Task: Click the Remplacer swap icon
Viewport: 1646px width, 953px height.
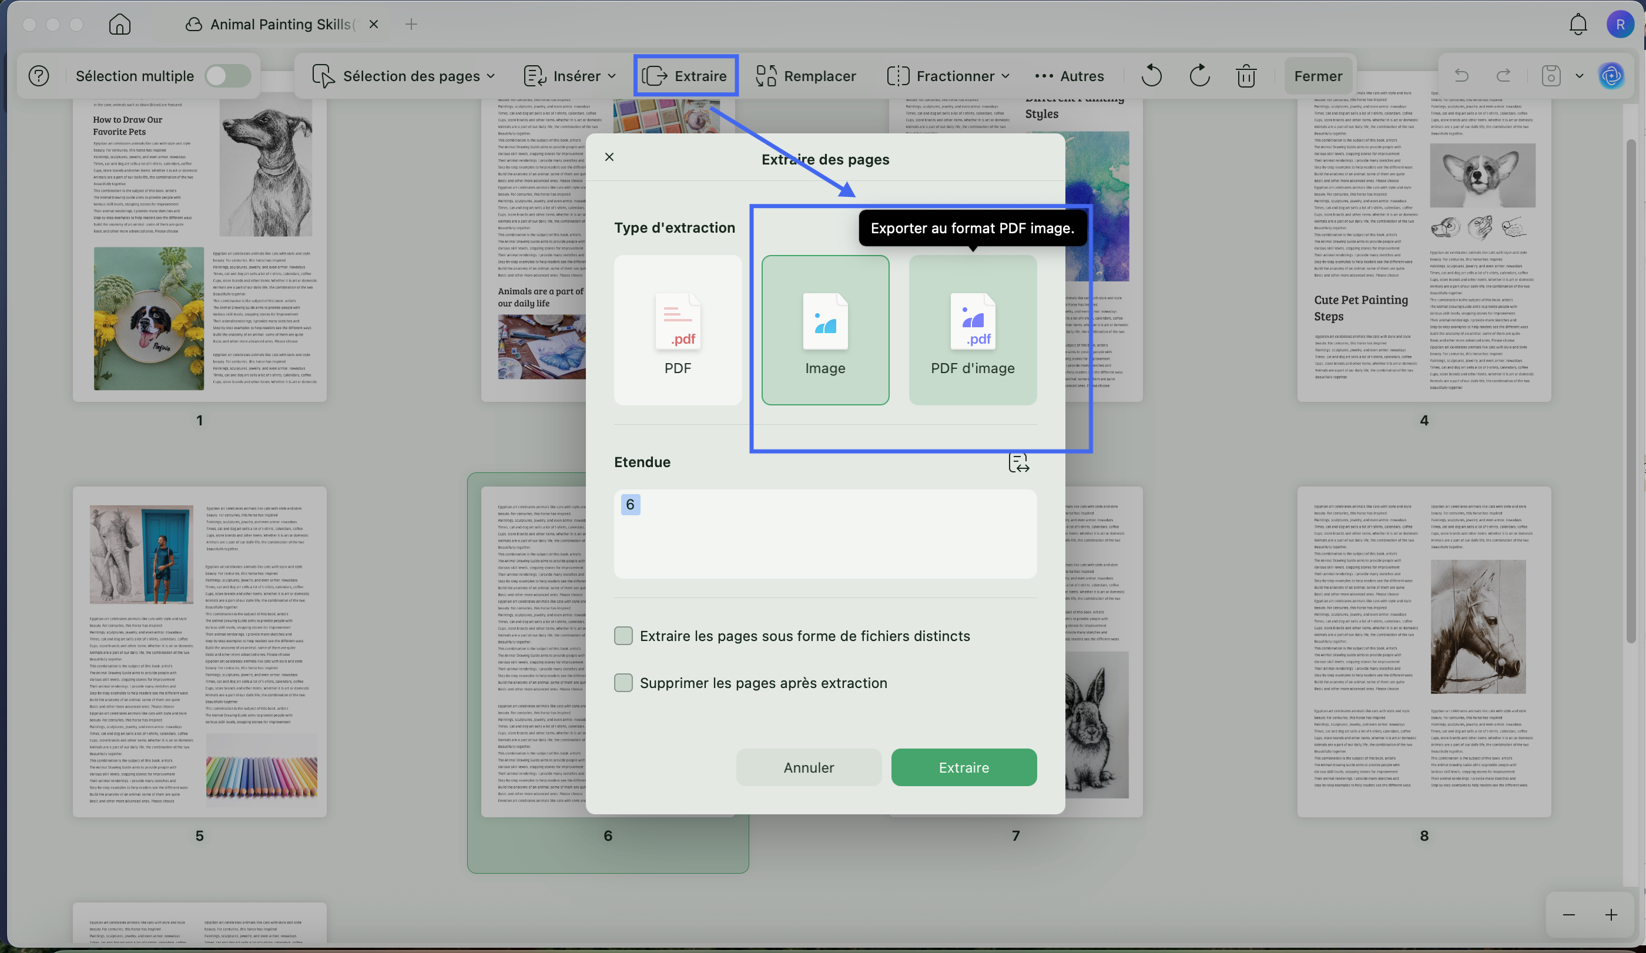Action: coord(766,76)
